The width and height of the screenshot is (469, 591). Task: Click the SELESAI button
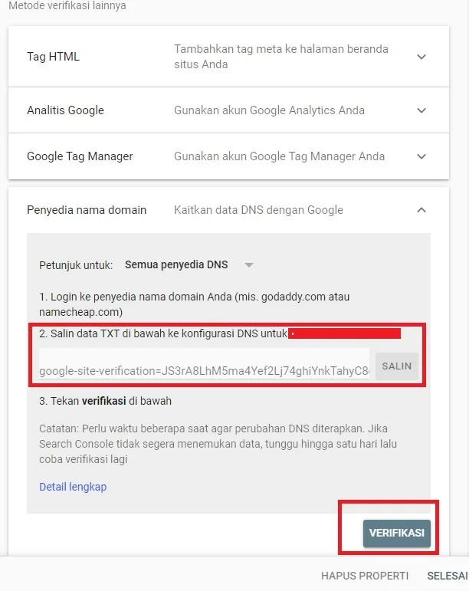tap(447, 576)
